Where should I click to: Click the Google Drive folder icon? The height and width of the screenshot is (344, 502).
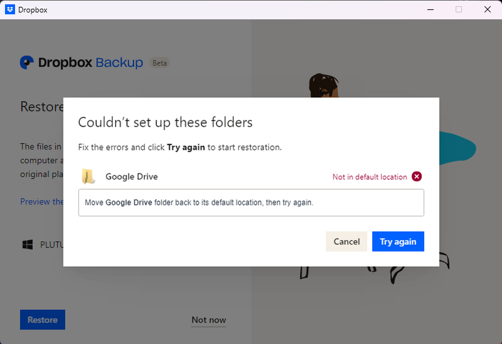click(88, 177)
